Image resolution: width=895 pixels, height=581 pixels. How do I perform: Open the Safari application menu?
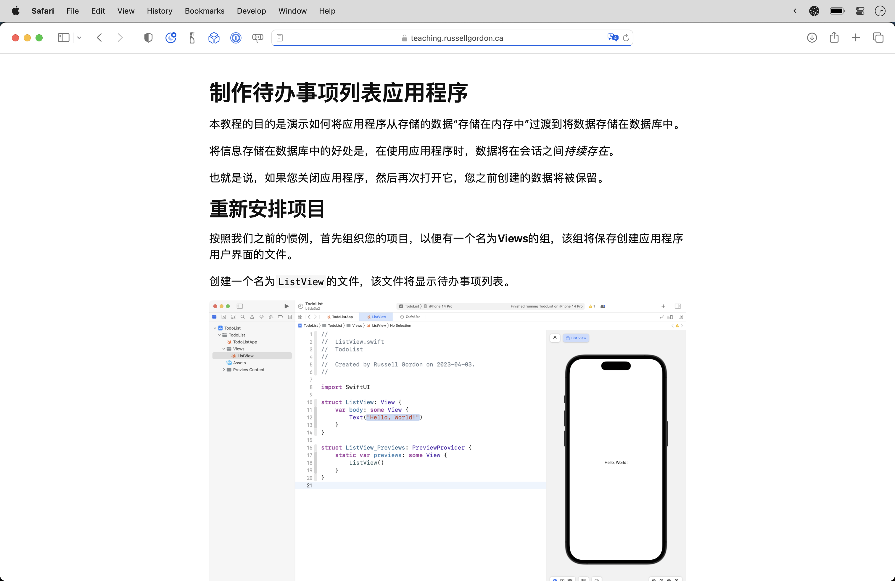click(43, 11)
